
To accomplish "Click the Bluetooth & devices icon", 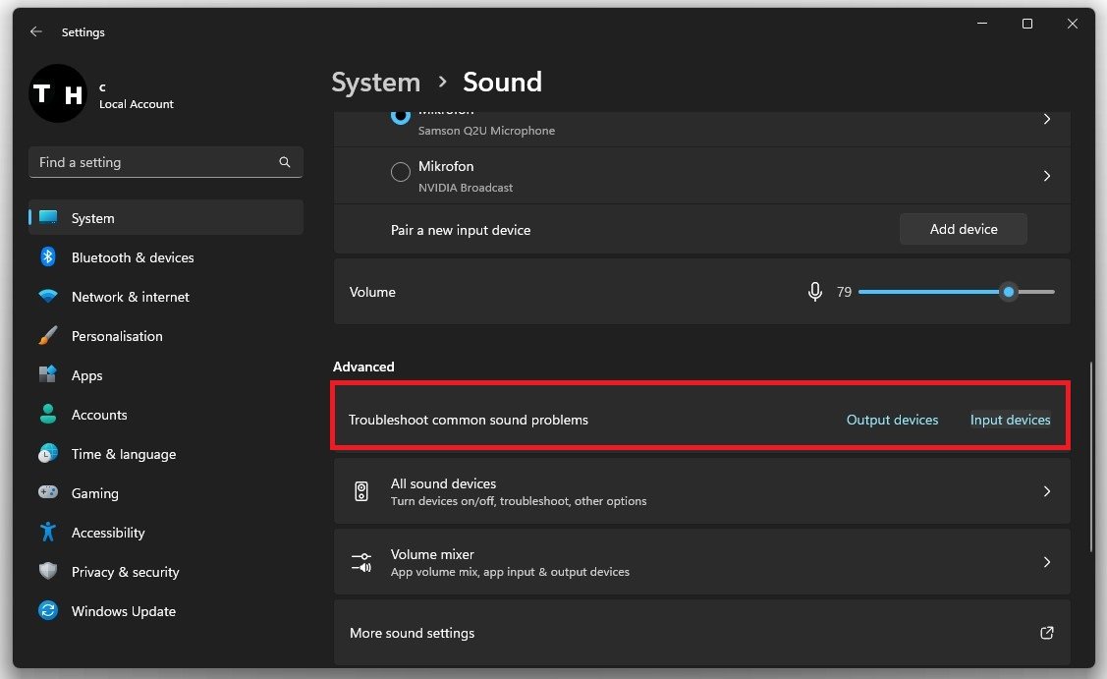I will click(x=48, y=257).
